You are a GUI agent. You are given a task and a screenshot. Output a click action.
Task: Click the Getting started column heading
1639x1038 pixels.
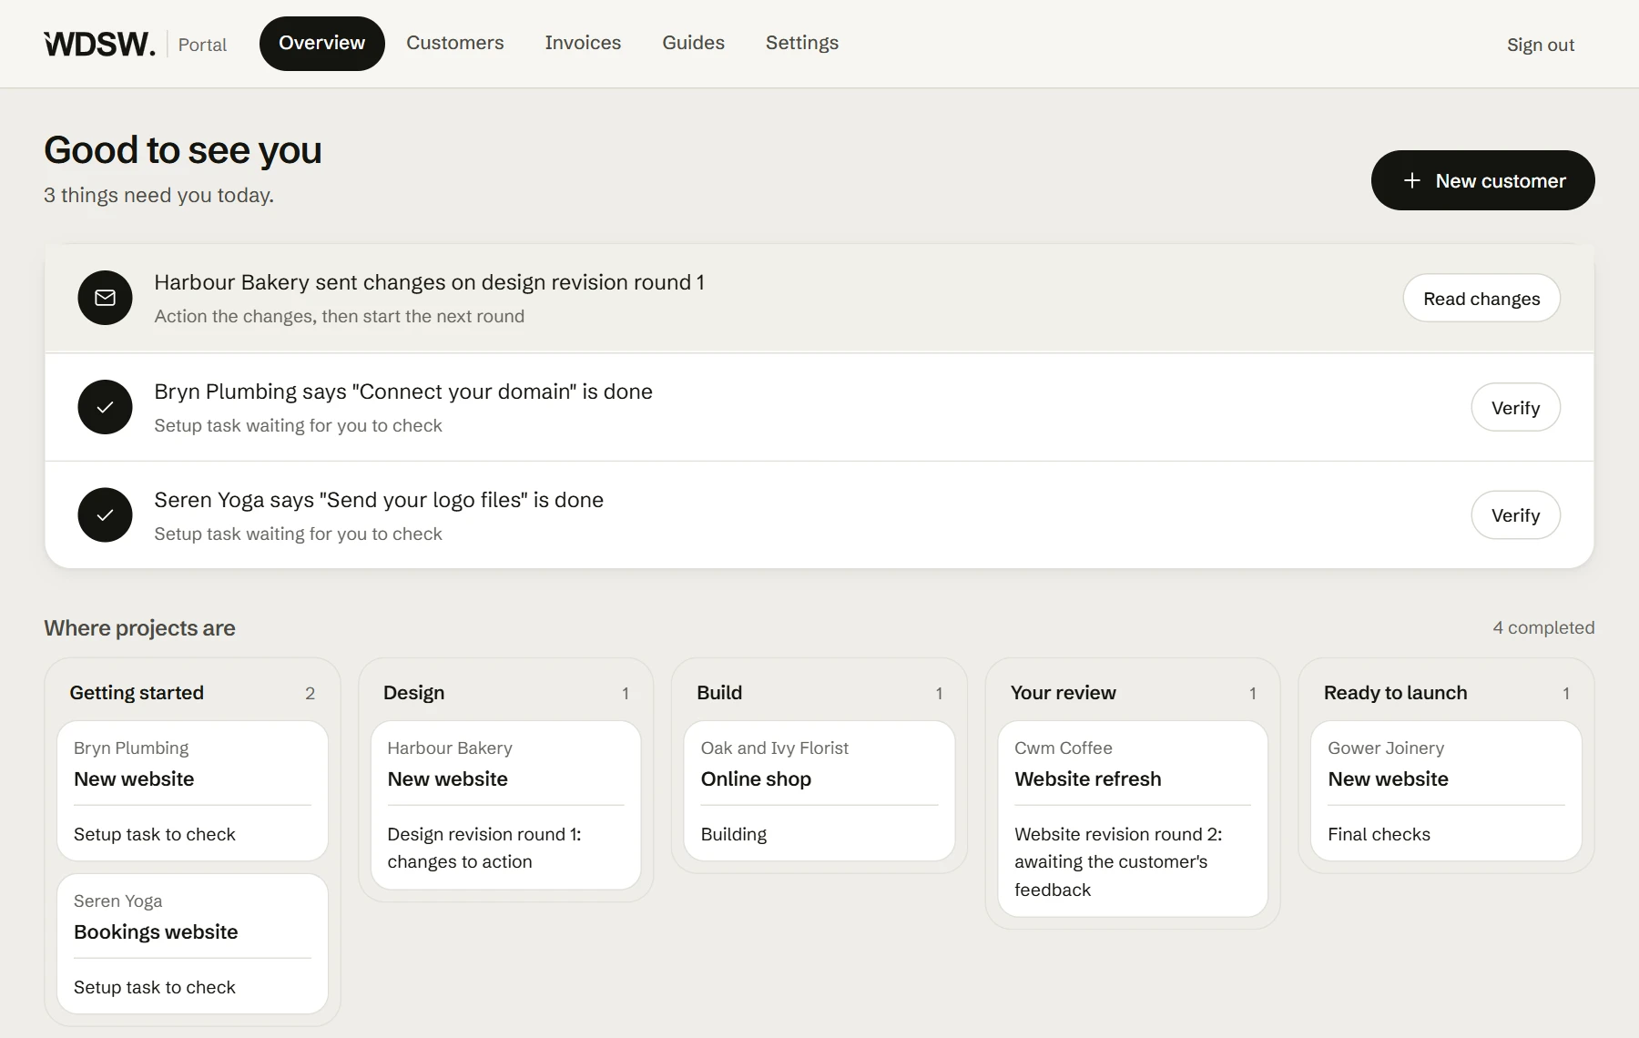pyautogui.click(x=137, y=693)
